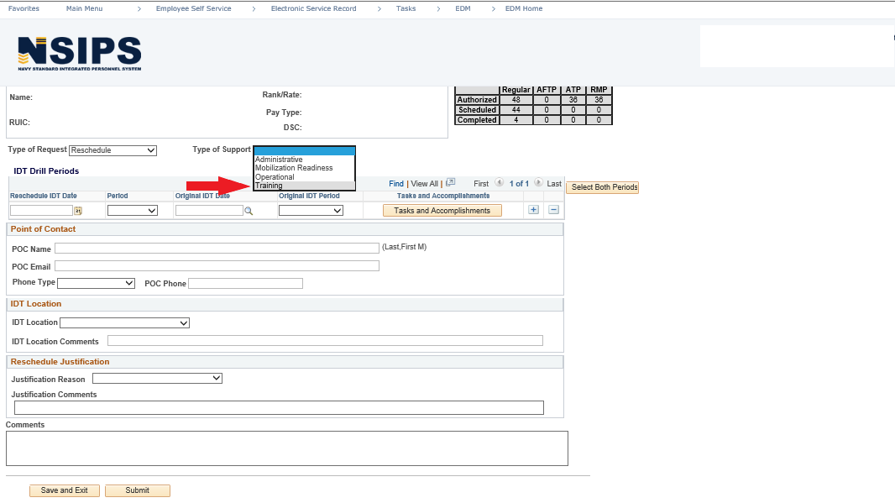Remove the drill period row

pos(553,210)
